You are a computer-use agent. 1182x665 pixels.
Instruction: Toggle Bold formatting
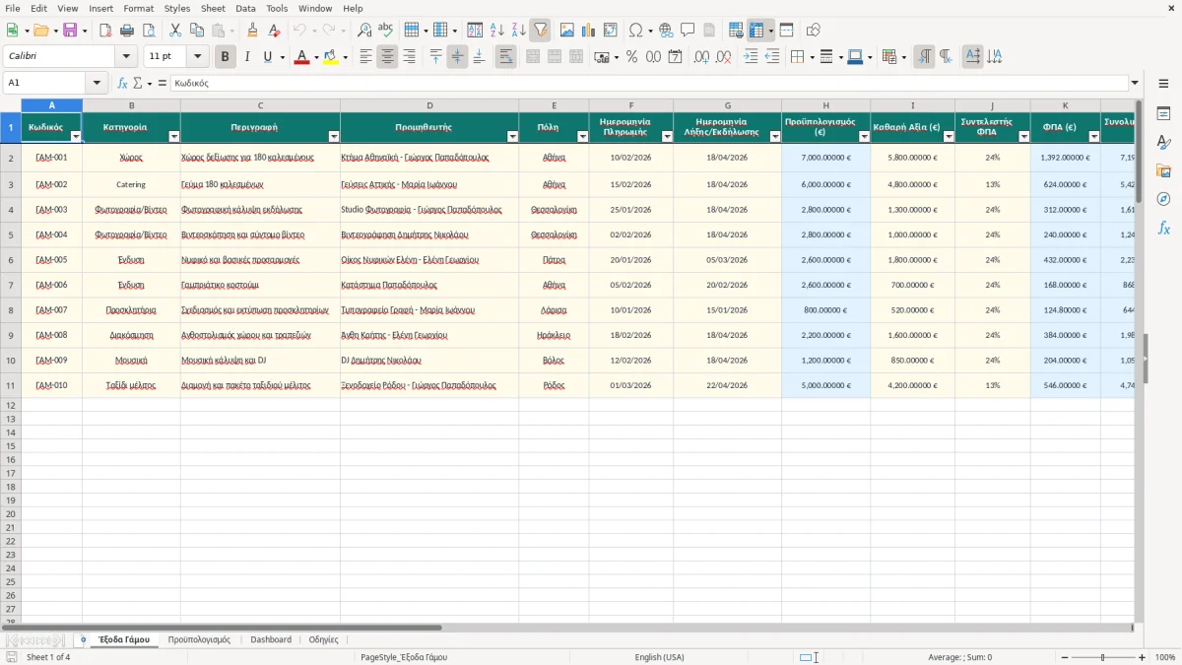click(226, 57)
